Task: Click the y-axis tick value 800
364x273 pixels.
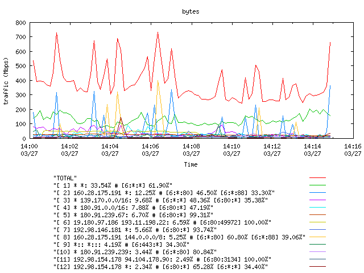Action: click(20, 23)
